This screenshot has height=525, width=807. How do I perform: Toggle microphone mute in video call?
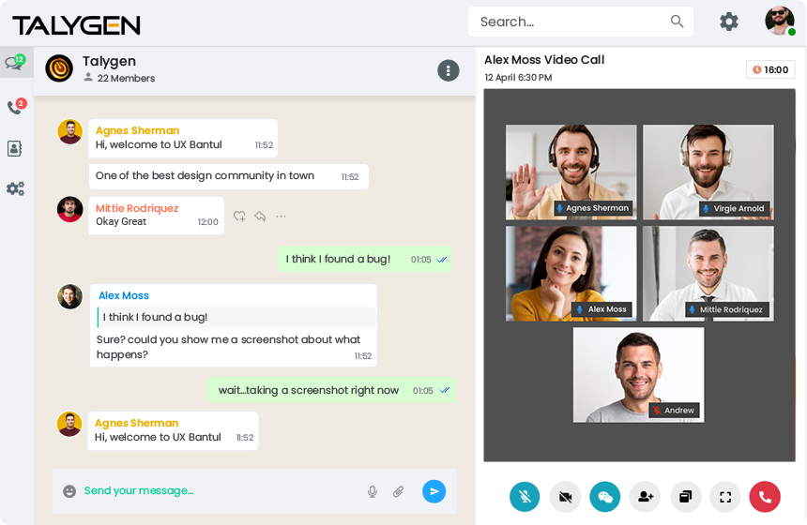(525, 497)
